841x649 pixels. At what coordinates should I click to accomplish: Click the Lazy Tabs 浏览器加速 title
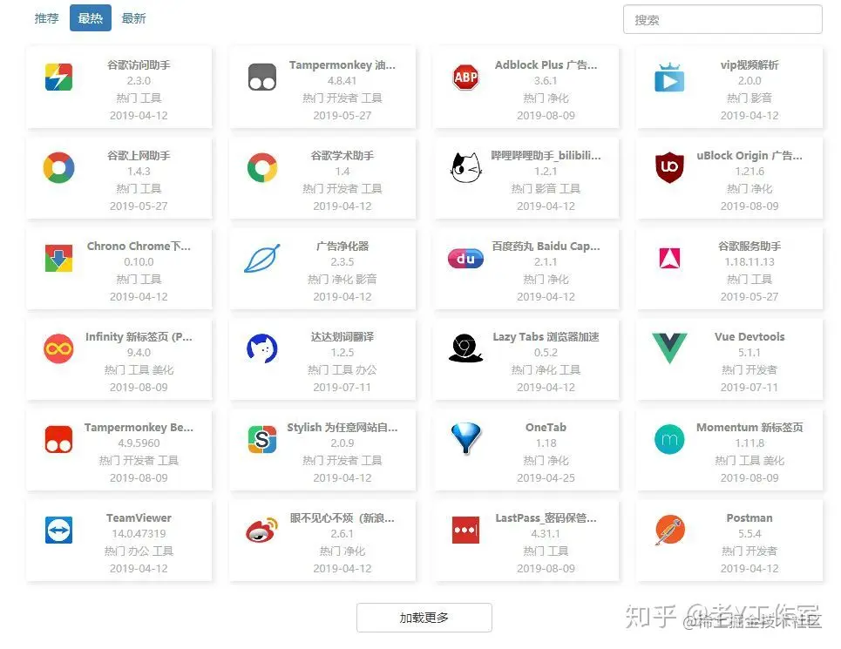click(546, 336)
